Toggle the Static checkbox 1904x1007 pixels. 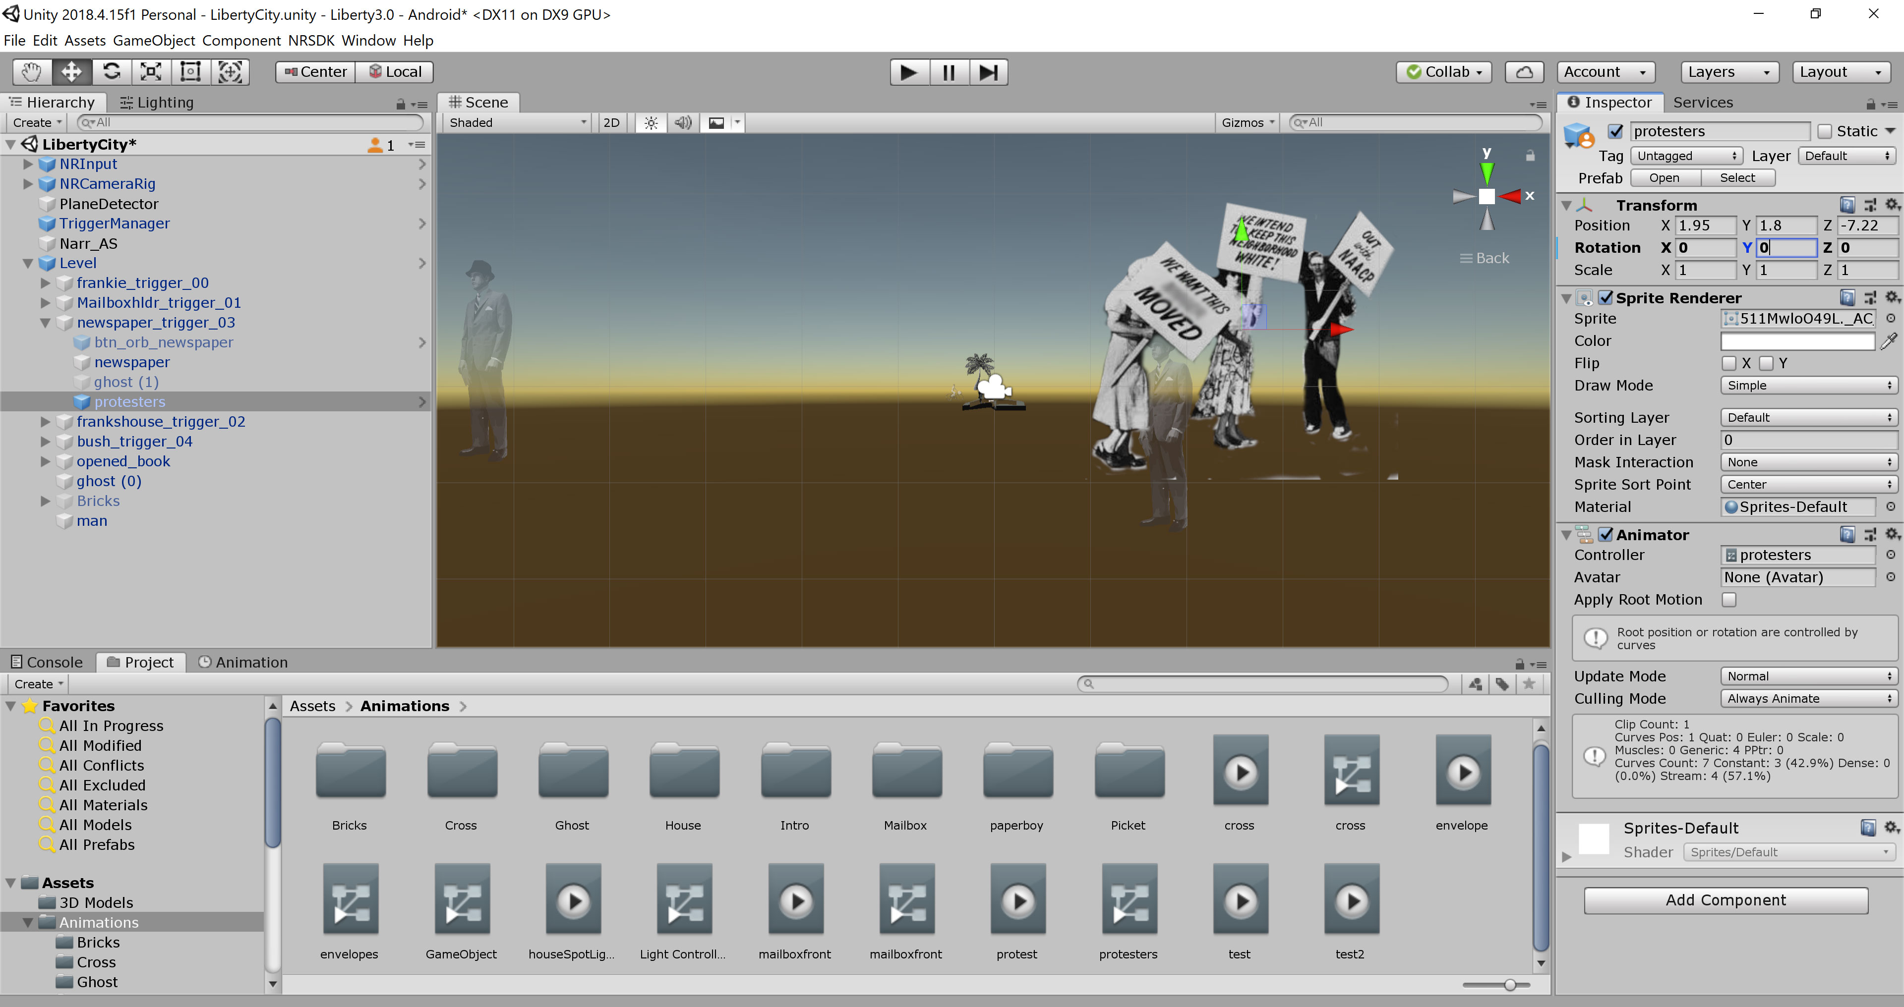(1824, 131)
